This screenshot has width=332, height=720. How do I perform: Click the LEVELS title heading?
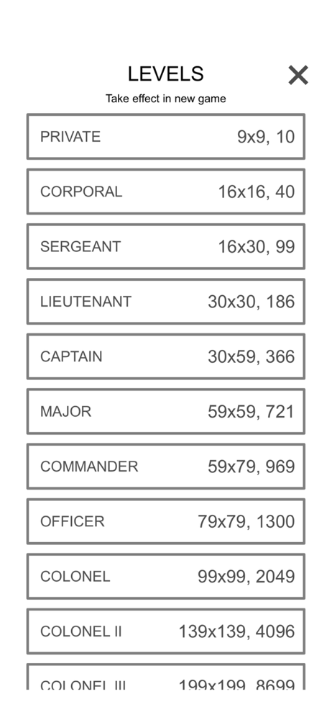pyautogui.click(x=165, y=74)
